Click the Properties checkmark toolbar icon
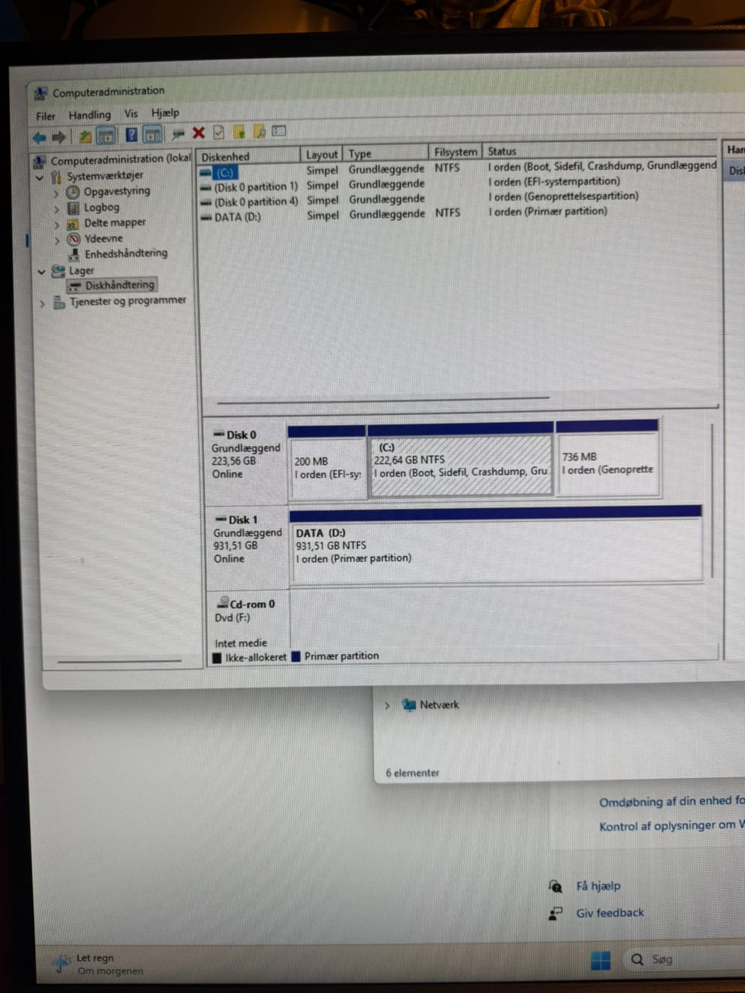Image resolution: width=745 pixels, height=993 pixels. point(219,133)
